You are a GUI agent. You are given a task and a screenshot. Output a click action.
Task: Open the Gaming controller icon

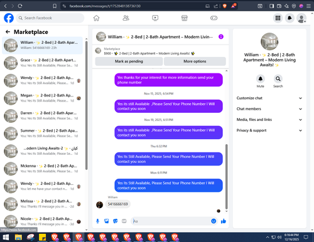click(x=214, y=18)
